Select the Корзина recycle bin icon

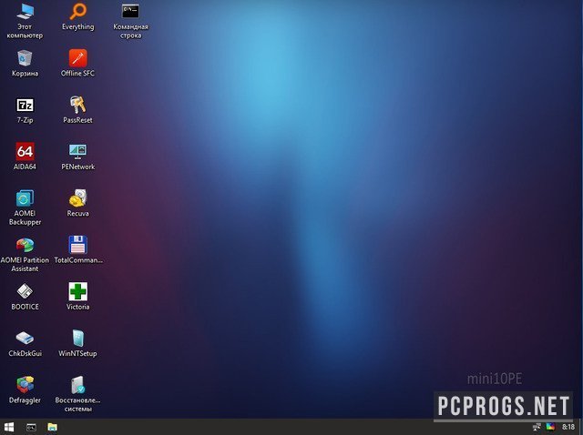(x=25, y=63)
